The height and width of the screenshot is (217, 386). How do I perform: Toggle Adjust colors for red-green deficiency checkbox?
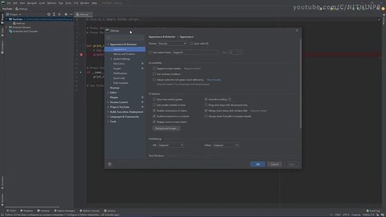[154, 80]
